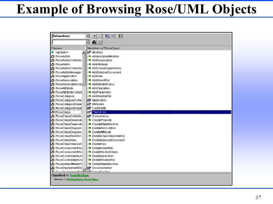The height and width of the screenshot is (204, 273).
Task: Select the AddAttribute member
Action: (100, 64)
